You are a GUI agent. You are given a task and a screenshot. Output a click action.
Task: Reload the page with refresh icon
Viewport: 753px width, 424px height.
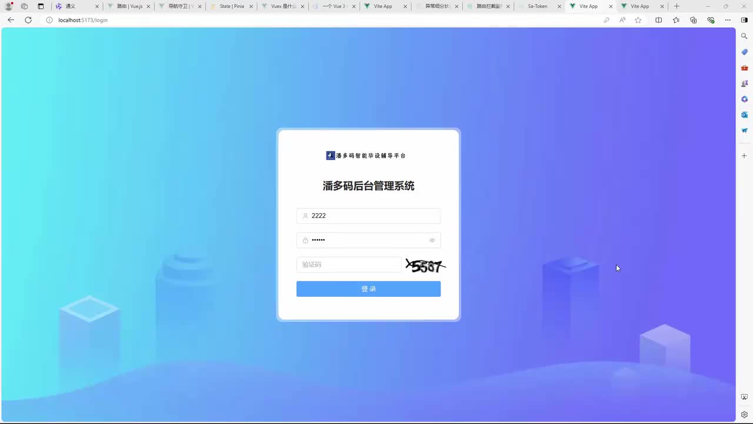click(x=28, y=20)
